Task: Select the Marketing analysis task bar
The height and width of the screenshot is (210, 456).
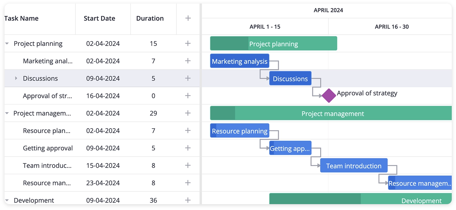Action: [240, 61]
